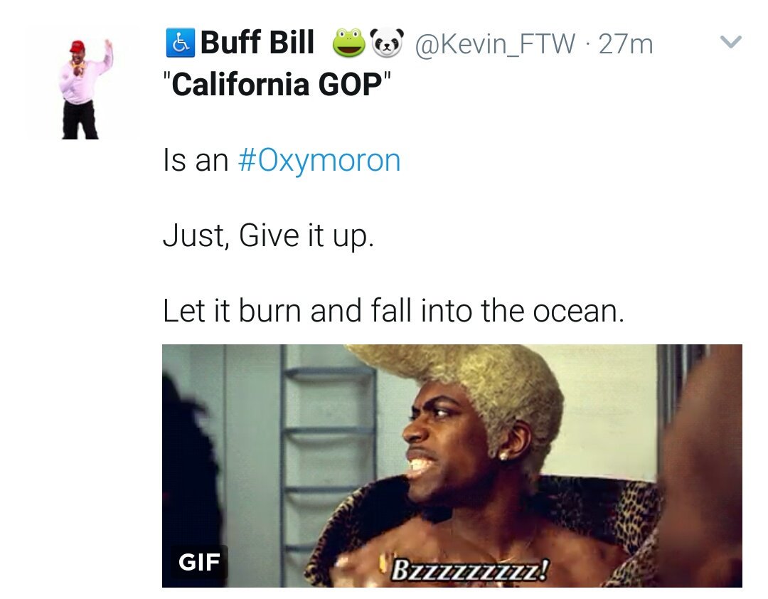Click the red cap on the avatar
768x599 pixels.
click(77, 46)
